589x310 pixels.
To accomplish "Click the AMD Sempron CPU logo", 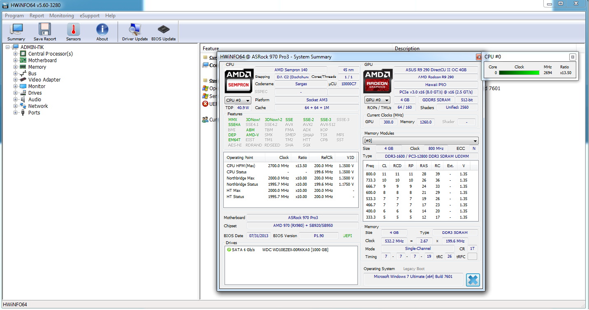I will pos(239,81).
